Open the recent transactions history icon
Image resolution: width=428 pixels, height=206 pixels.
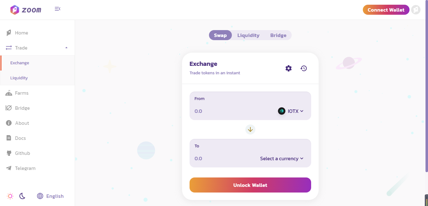[304, 68]
